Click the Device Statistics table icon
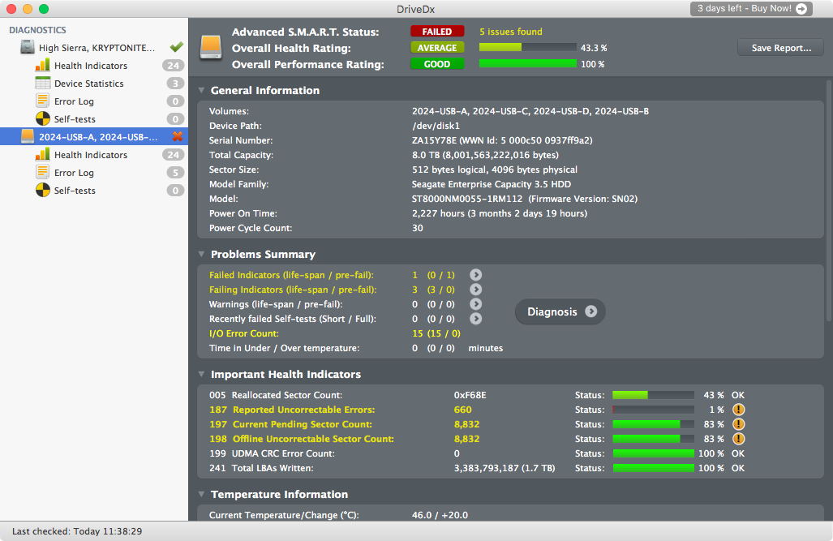Viewport: 833px width, 541px height. pyautogui.click(x=42, y=83)
